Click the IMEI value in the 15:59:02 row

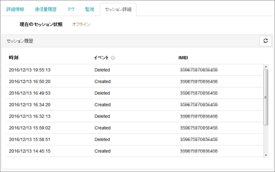199,128
